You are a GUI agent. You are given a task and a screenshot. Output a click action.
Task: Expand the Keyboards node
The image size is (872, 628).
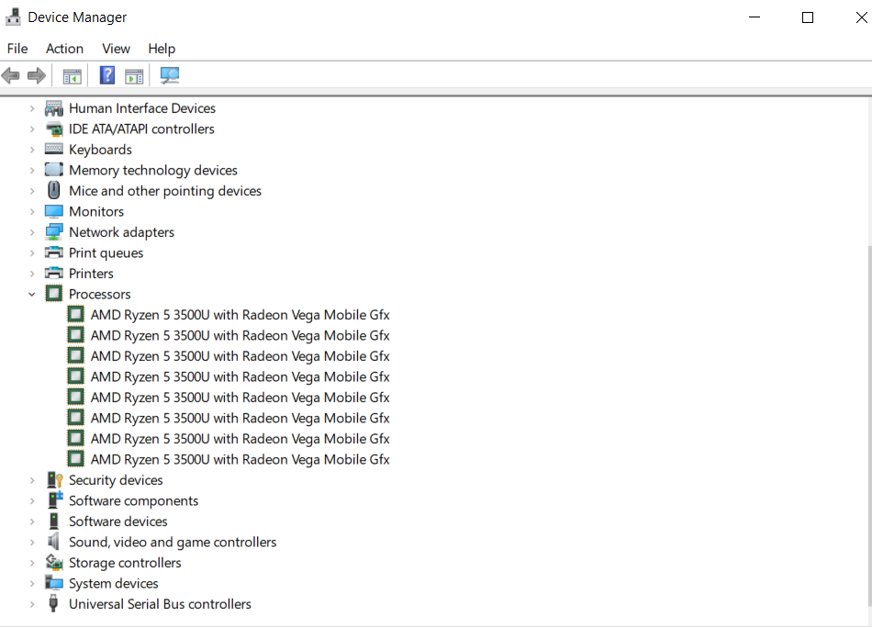32,150
